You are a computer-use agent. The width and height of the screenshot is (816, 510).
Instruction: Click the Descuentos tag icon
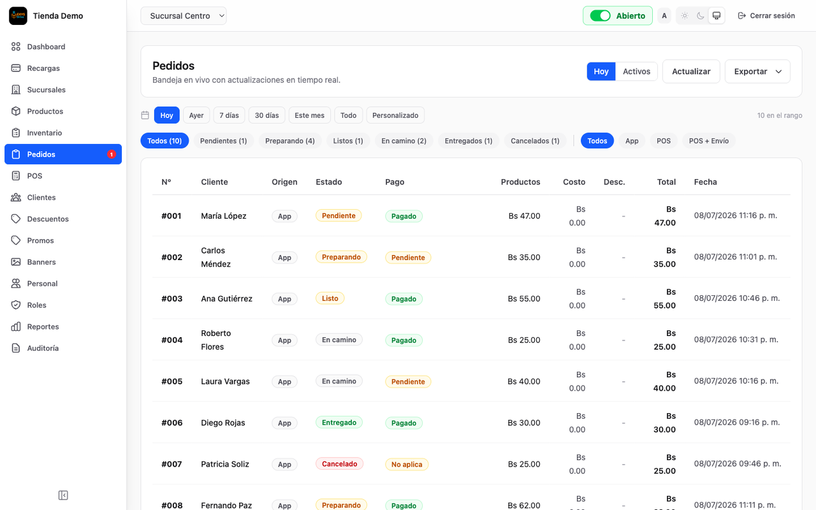16,219
